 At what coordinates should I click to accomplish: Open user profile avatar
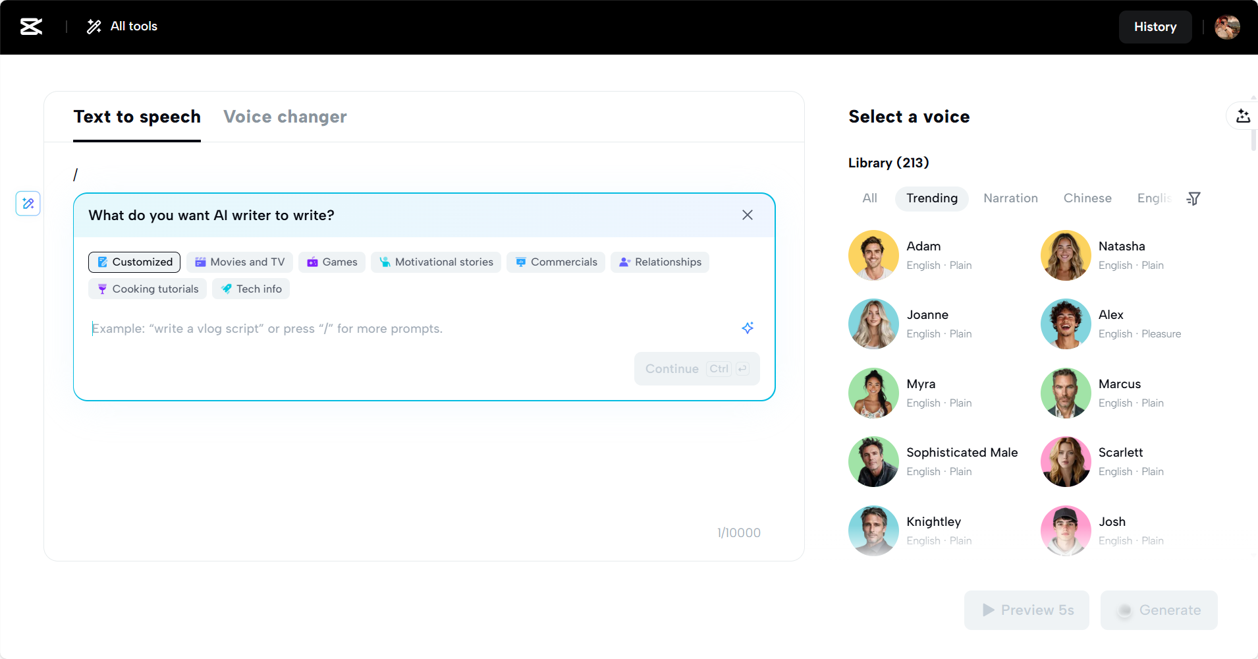point(1227,27)
